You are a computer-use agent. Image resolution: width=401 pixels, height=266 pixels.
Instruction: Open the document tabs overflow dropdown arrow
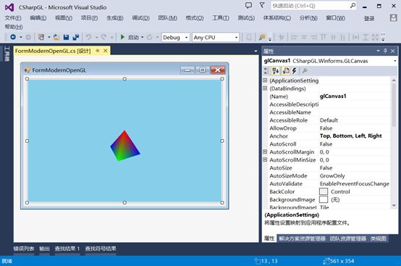256,51
